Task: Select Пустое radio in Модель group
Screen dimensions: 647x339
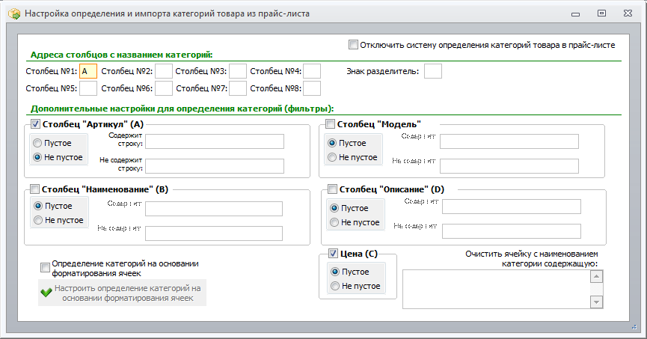Action: tap(332, 143)
